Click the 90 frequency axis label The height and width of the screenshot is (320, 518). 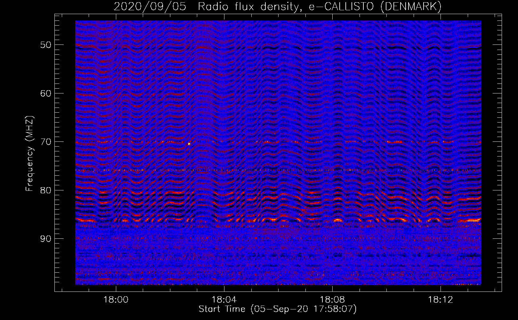click(x=46, y=239)
